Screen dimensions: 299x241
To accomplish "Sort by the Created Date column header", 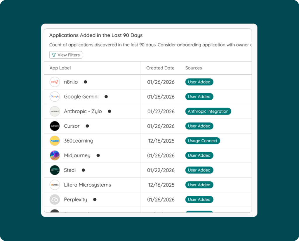I will tap(160, 68).
